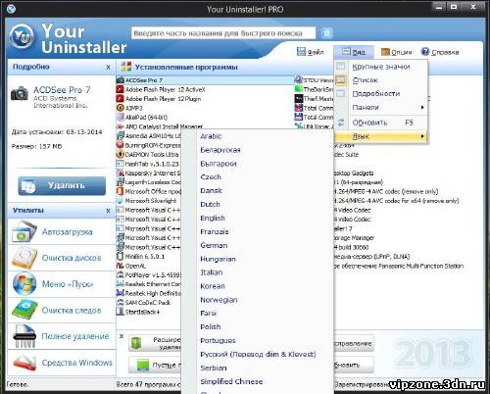Select Portugues language
This screenshot has width=490, height=394.
click(x=218, y=341)
